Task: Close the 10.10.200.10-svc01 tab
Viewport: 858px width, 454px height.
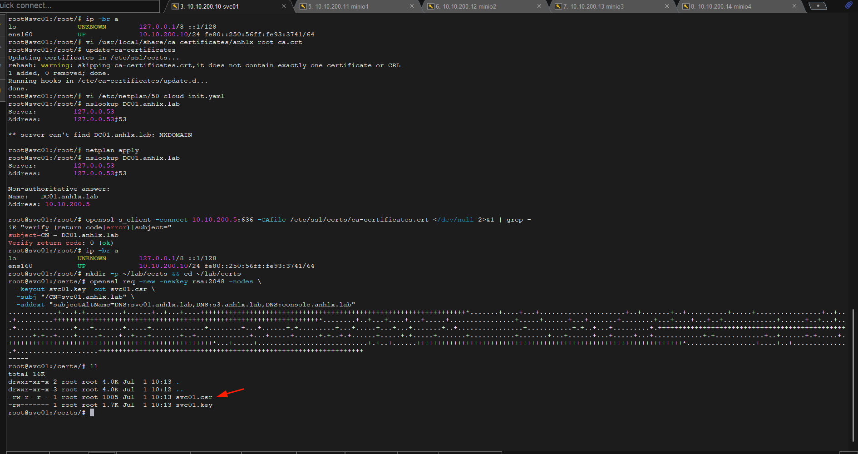Action: coord(284,6)
